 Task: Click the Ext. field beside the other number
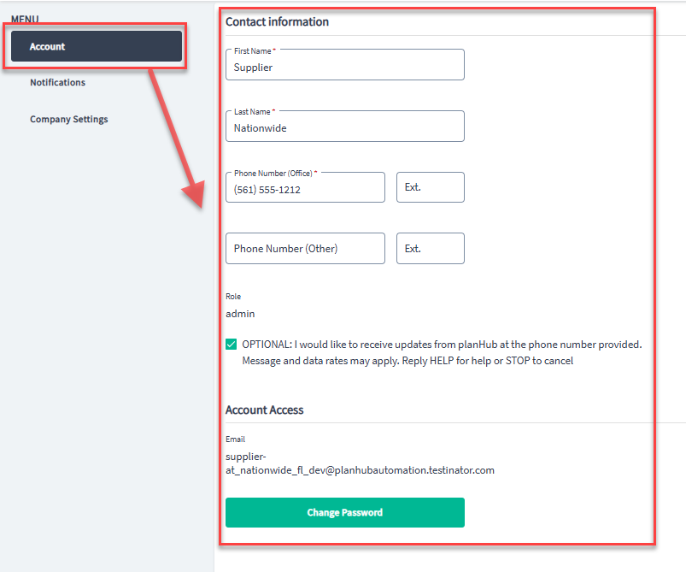click(430, 248)
